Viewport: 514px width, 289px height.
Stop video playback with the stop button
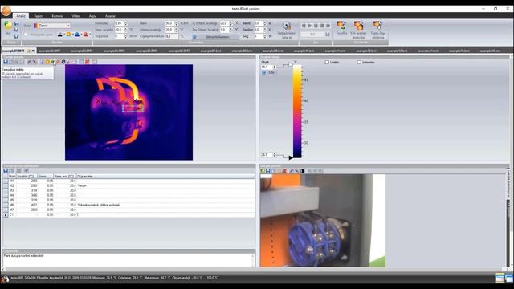(x=322, y=26)
